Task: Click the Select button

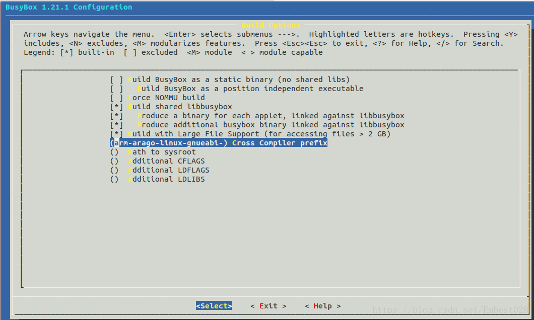Action: [214, 306]
